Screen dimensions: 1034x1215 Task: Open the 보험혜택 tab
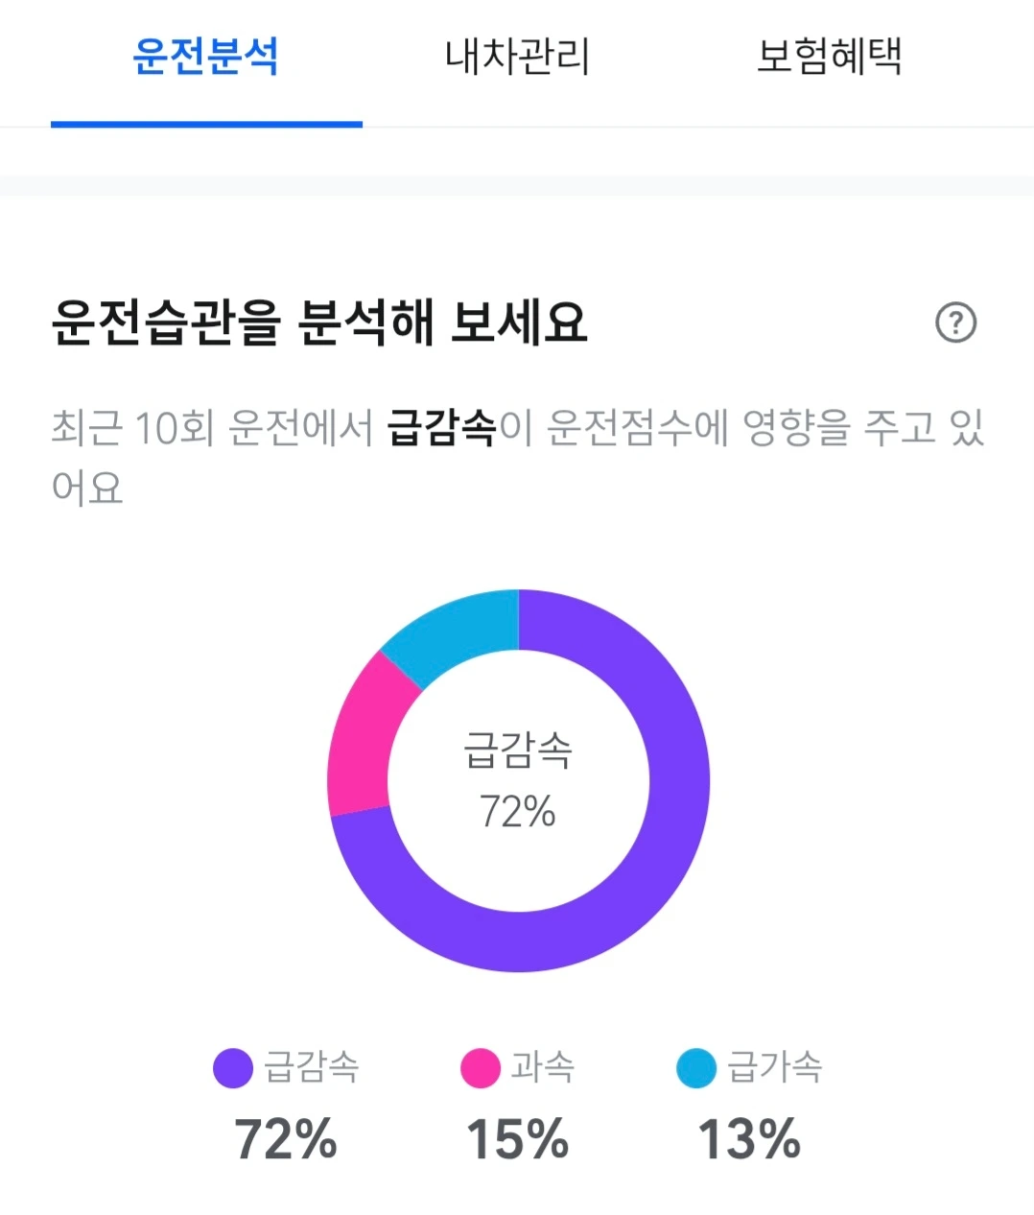829,57
